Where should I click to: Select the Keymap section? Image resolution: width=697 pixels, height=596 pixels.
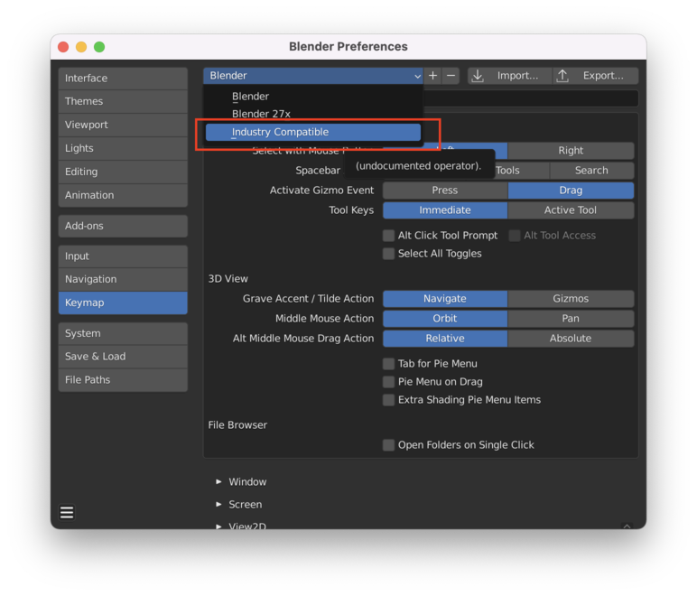click(x=123, y=303)
